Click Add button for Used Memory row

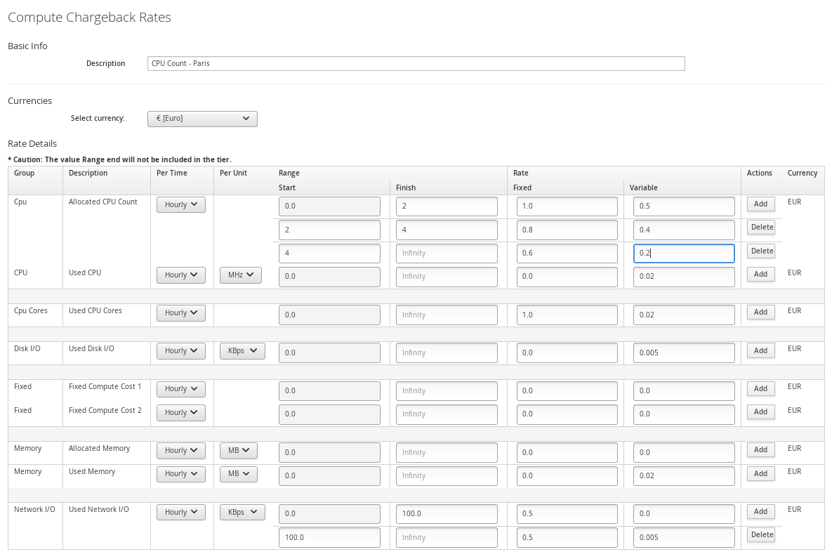pyautogui.click(x=760, y=473)
